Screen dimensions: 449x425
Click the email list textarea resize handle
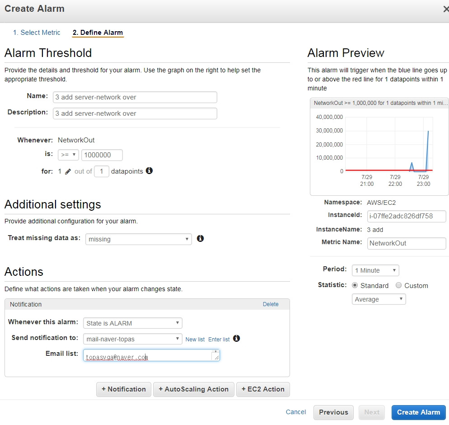[217, 357]
